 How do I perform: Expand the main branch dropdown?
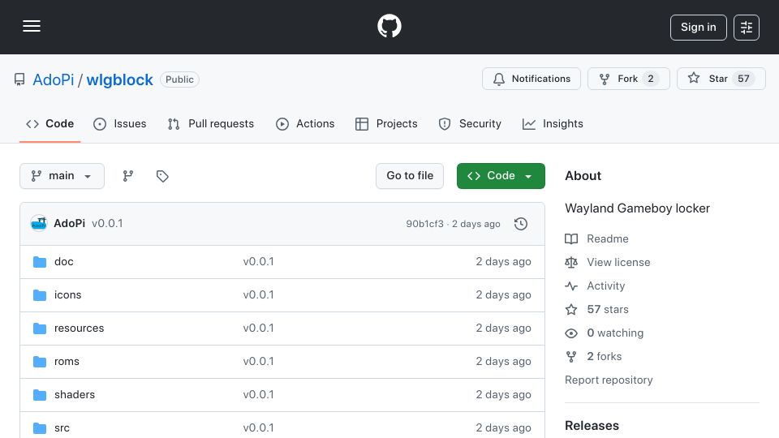coord(62,176)
